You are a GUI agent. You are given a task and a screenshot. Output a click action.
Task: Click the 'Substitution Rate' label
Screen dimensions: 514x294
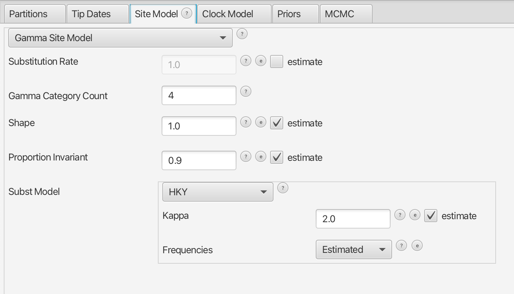43,61
